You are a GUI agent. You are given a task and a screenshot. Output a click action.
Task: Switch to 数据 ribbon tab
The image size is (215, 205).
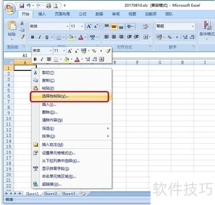pyautogui.click(x=99, y=14)
